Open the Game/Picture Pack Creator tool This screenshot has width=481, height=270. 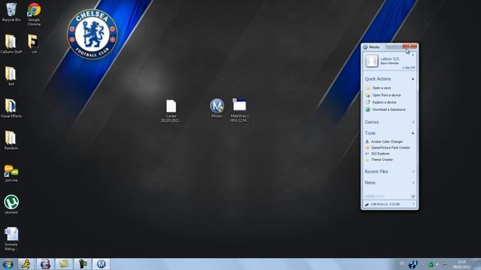coord(391,148)
